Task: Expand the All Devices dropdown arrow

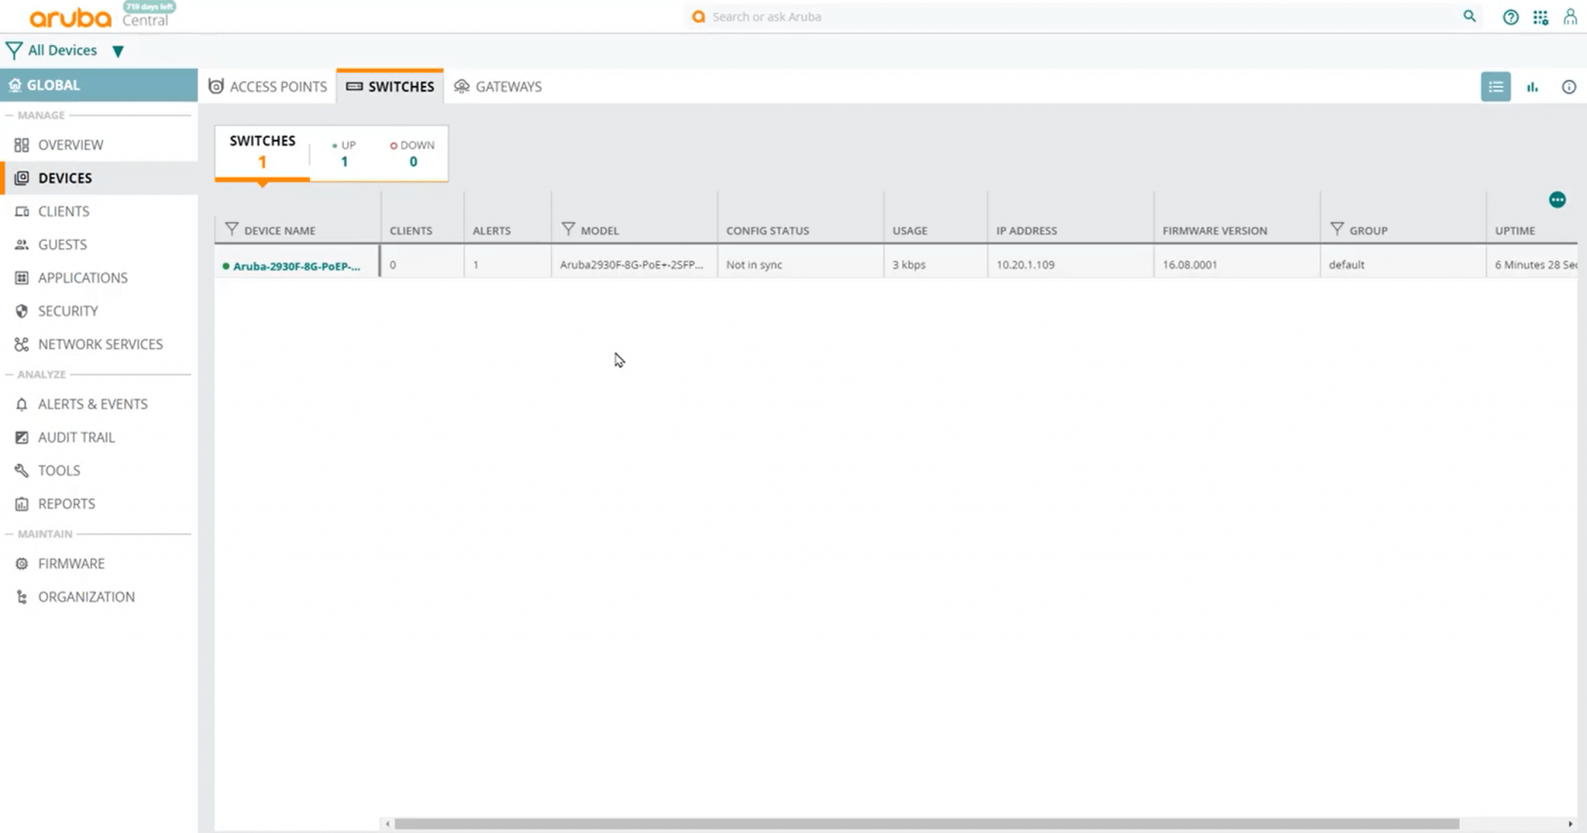Action: (118, 51)
